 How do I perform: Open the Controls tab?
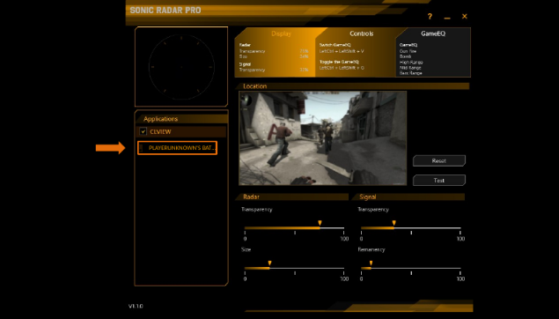[361, 33]
